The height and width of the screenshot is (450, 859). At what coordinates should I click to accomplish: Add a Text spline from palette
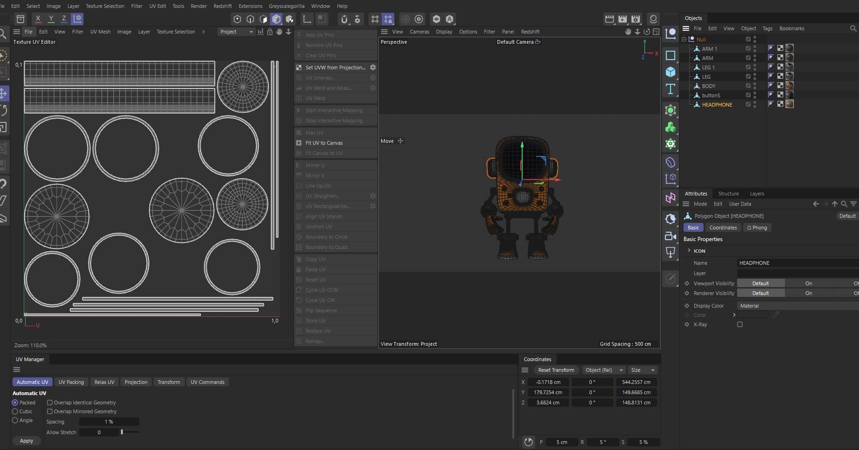(x=671, y=89)
